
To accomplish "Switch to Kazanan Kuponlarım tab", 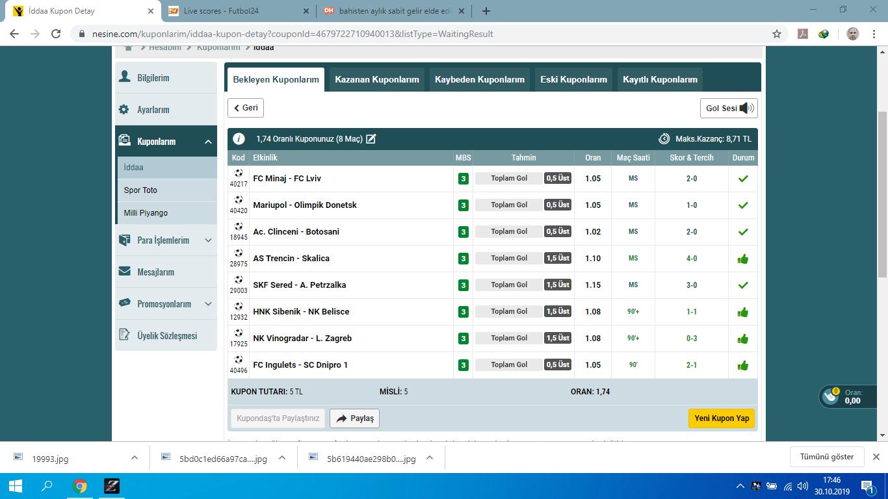I will pos(377,79).
